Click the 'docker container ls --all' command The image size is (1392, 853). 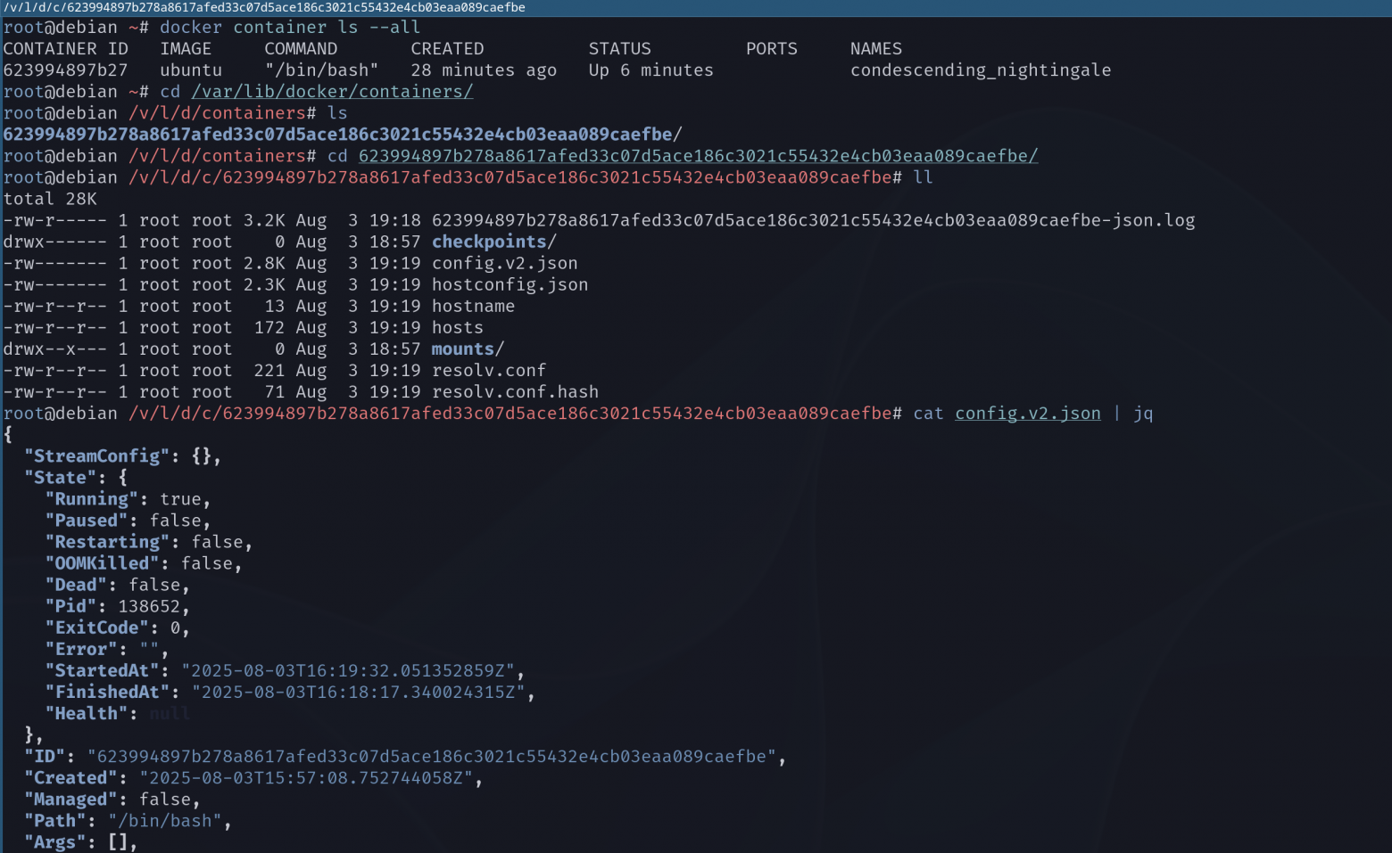point(290,28)
